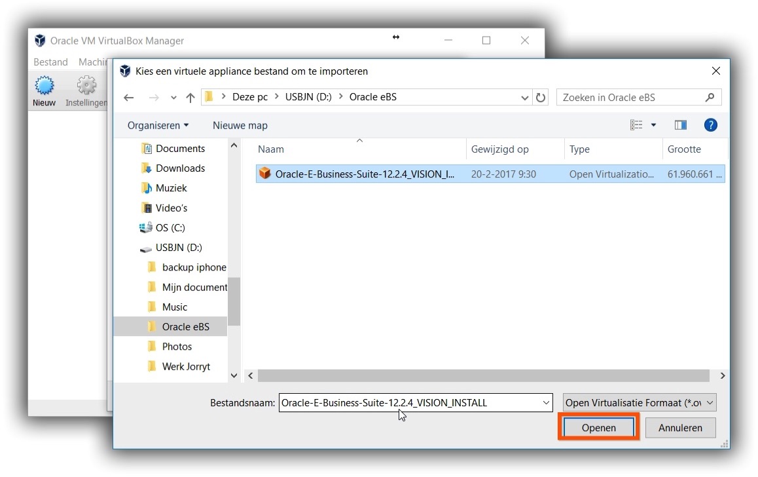This screenshot has height=477, width=758.
Task: Open the recent locations chevron
Action: click(173, 98)
